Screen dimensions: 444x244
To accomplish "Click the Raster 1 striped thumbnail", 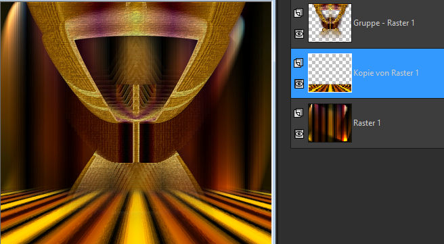I will [x=330, y=123].
